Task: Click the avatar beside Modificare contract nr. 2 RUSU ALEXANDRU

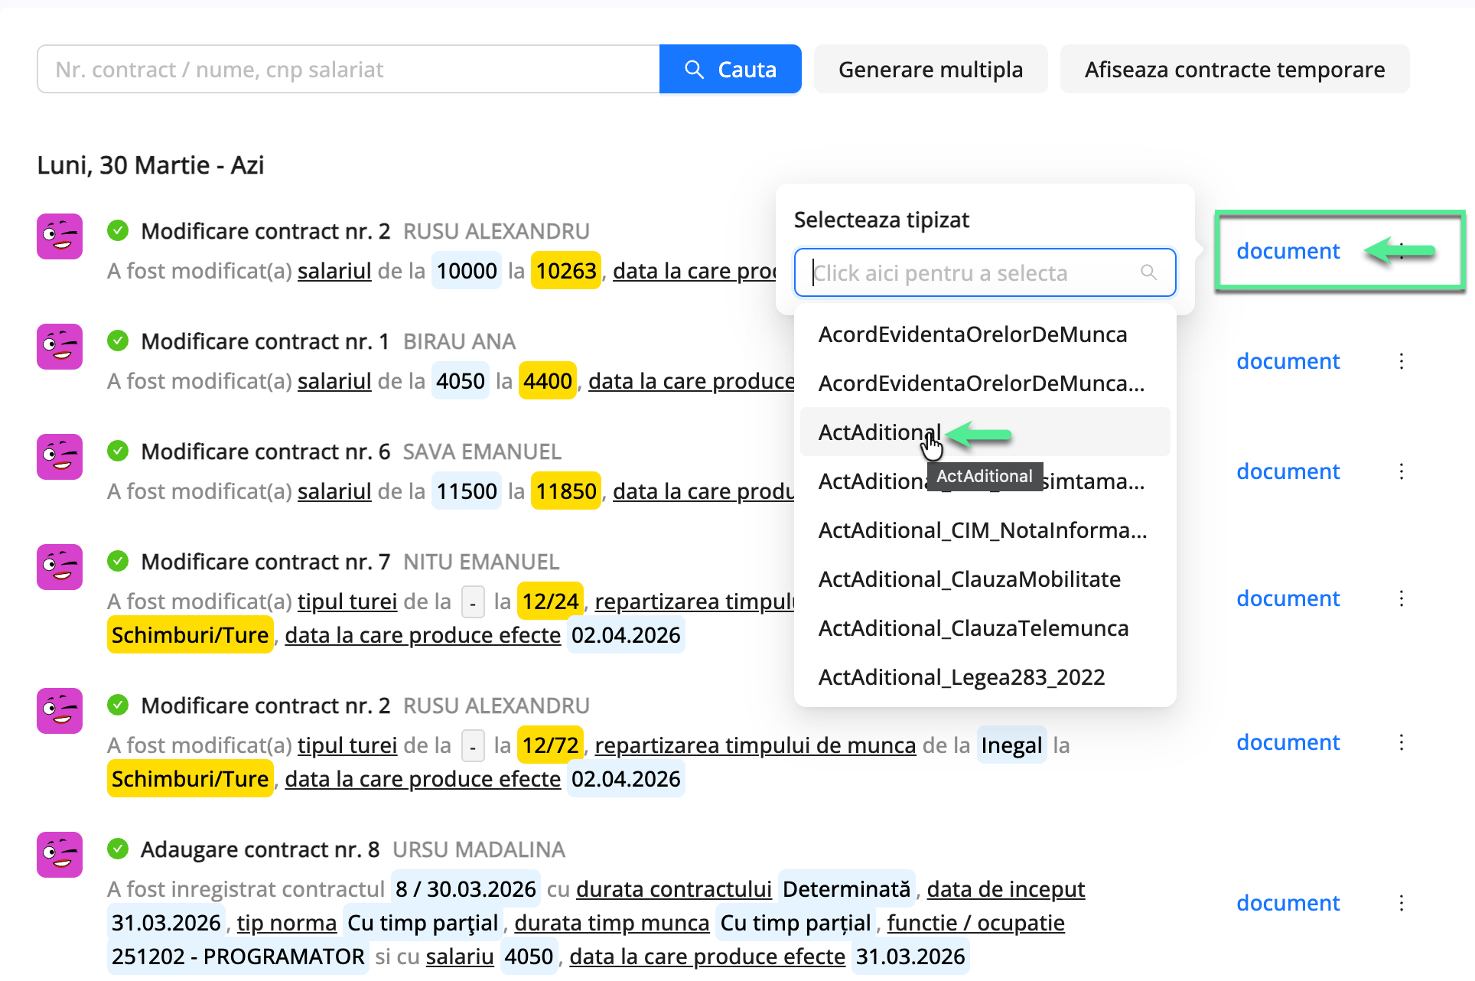Action: click(x=59, y=236)
